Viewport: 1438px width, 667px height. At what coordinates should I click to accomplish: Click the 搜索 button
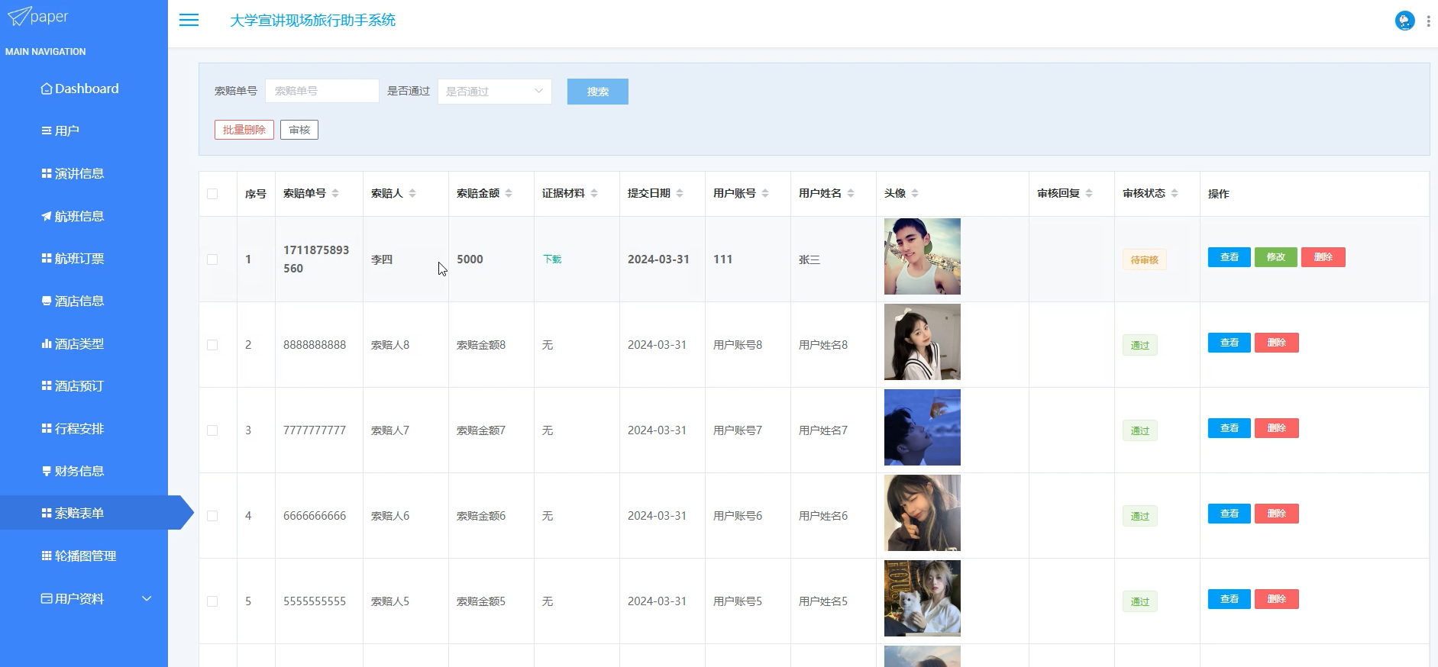coord(598,92)
